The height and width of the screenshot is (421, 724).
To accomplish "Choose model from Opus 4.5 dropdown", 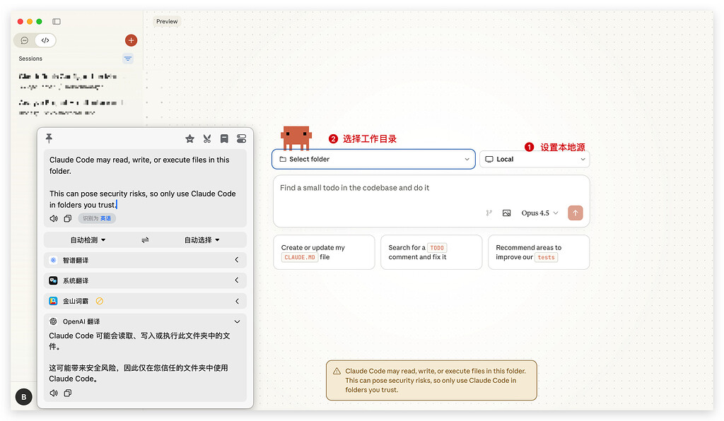I will click(x=539, y=213).
